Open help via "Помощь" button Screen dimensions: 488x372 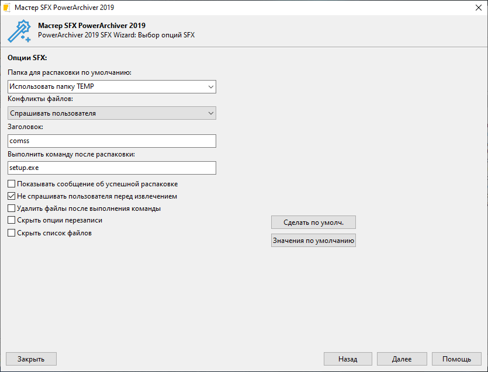456,359
